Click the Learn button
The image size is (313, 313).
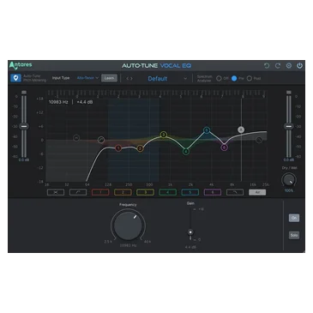click(x=109, y=78)
